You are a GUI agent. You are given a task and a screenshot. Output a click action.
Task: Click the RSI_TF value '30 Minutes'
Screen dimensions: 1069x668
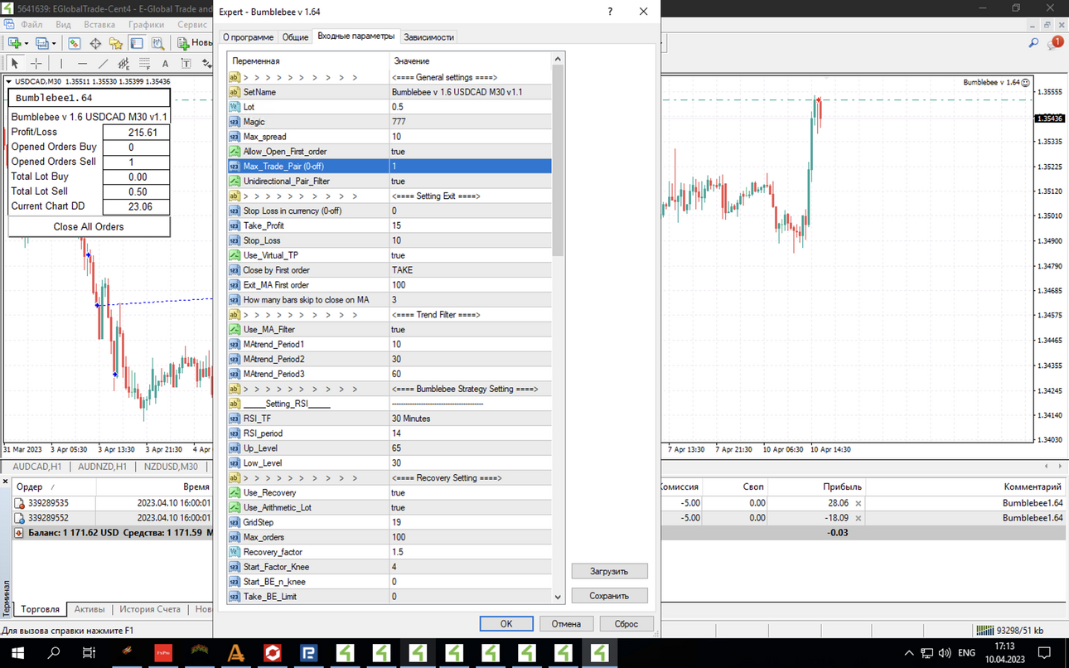pos(470,419)
